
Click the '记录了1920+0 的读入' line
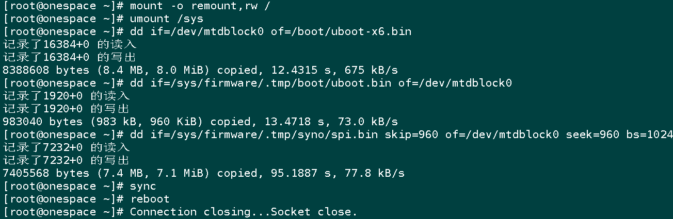[66, 96]
